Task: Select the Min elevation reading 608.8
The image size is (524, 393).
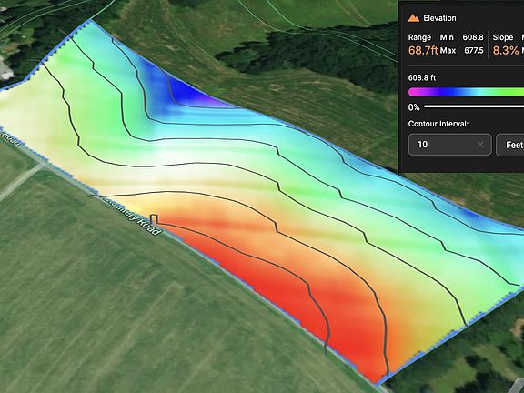Action: 473,37
